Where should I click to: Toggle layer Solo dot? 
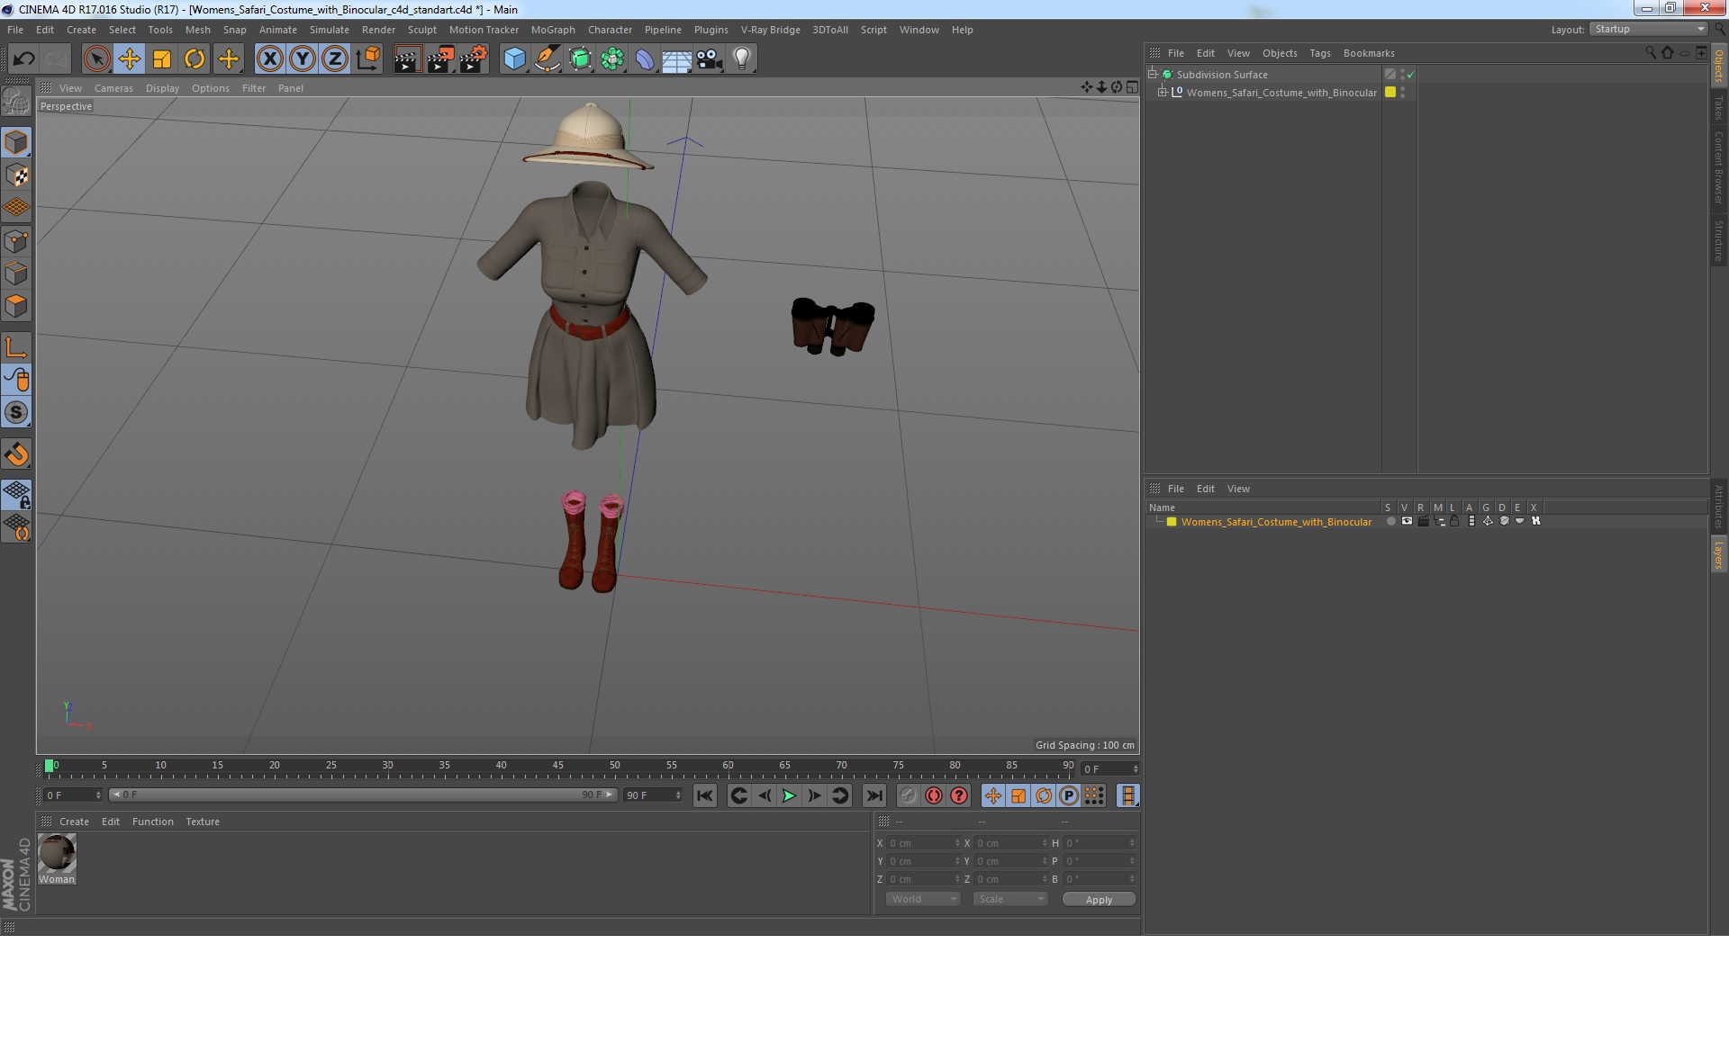1390,522
